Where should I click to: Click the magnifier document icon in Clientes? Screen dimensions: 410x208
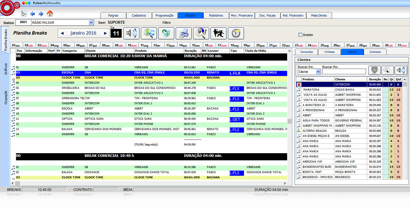click(x=387, y=70)
